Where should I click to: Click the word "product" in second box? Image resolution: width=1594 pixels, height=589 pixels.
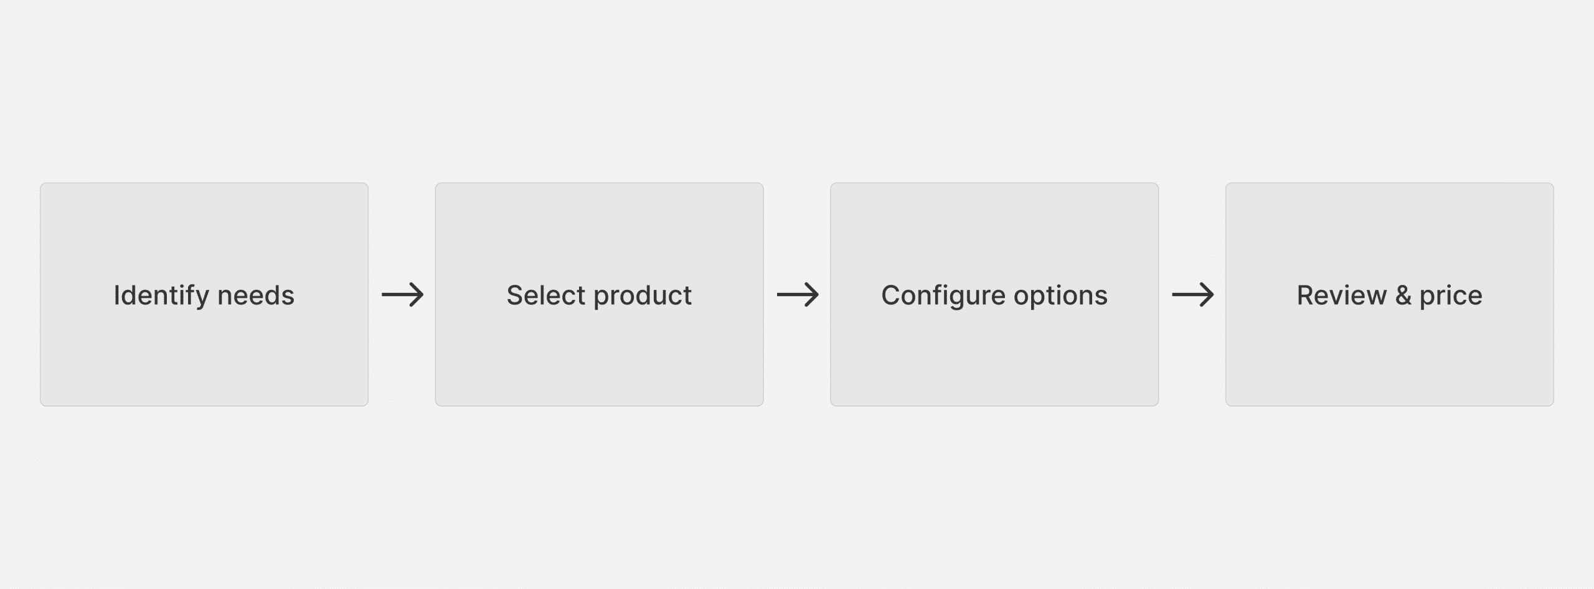click(x=643, y=295)
